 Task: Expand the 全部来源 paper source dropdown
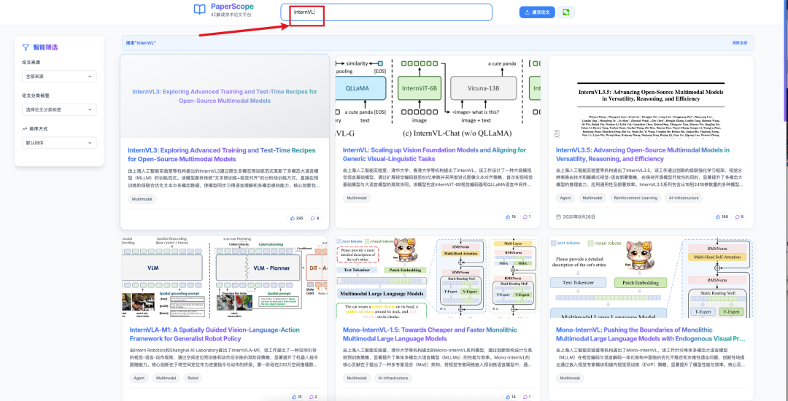click(x=58, y=76)
